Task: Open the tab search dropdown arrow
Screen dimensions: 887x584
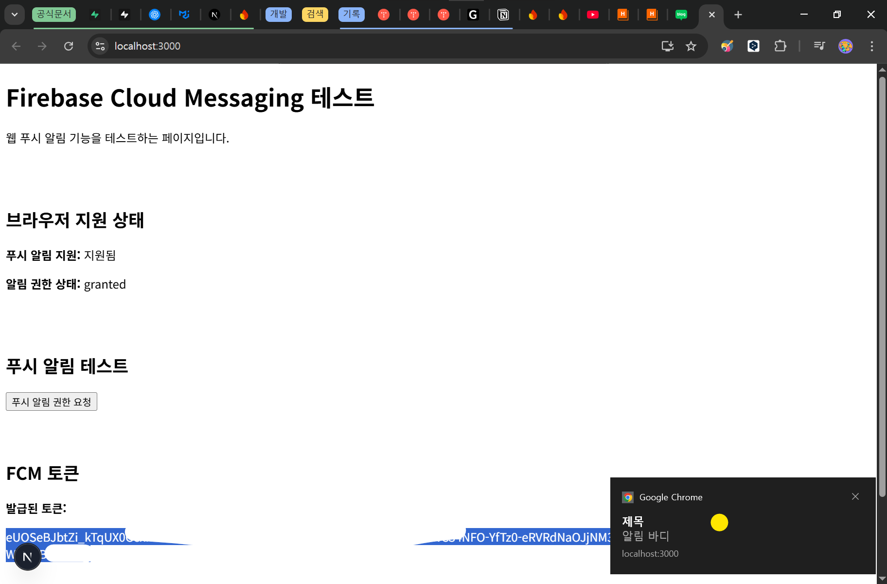Action: 15,15
